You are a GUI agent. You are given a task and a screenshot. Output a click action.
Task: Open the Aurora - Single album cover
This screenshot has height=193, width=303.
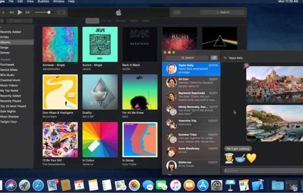[100, 44]
